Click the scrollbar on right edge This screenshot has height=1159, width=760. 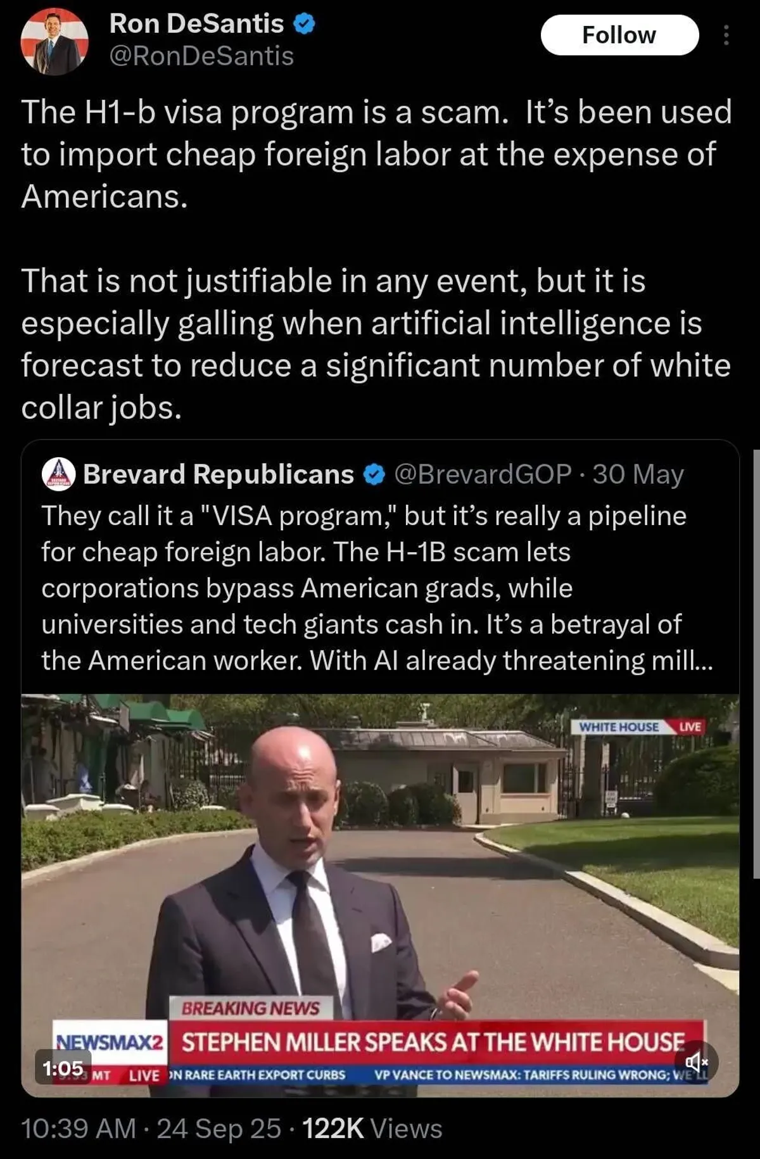click(x=756, y=664)
